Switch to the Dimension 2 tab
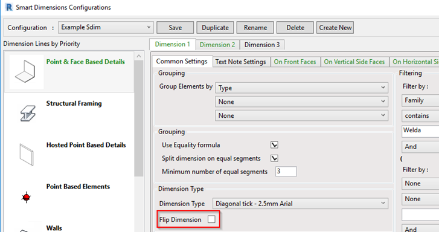The height and width of the screenshot is (232, 439). tap(217, 45)
